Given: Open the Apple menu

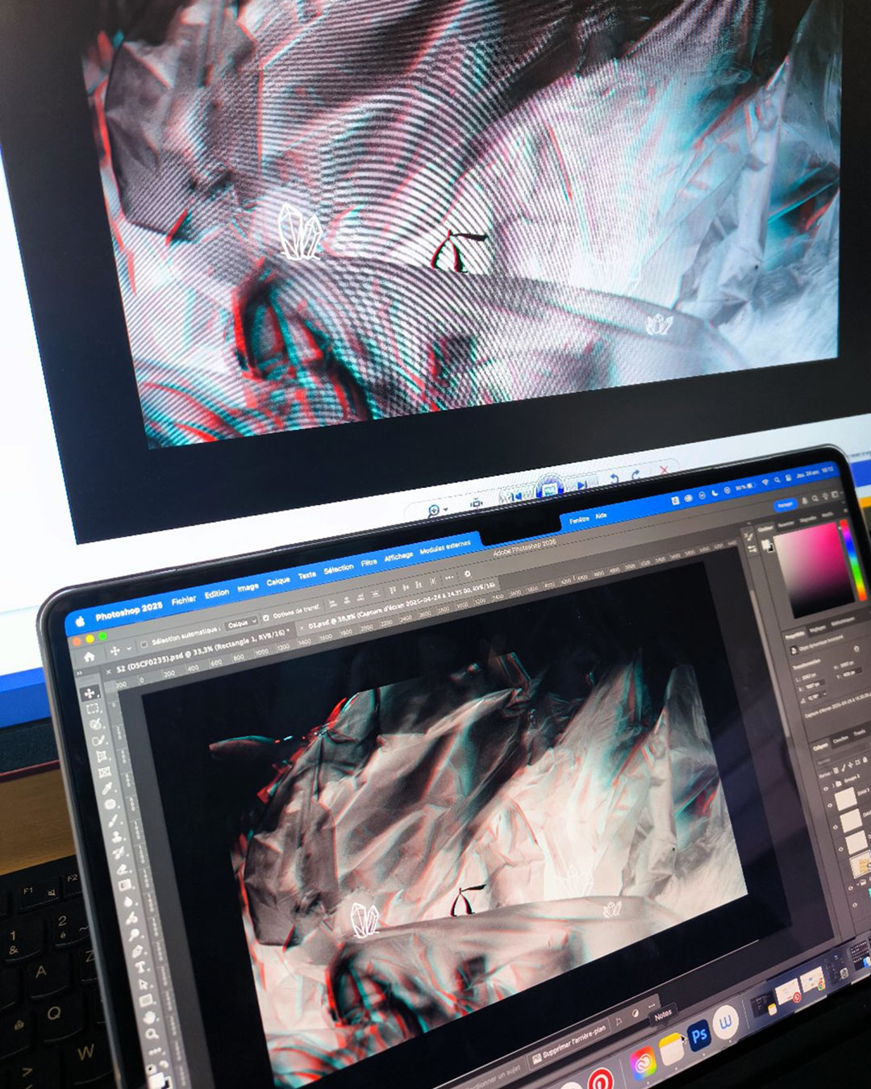Looking at the screenshot, I should coord(81,621).
